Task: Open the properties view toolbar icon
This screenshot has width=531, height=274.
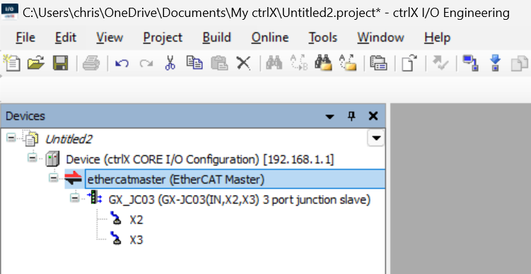Action: (x=378, y=64)
